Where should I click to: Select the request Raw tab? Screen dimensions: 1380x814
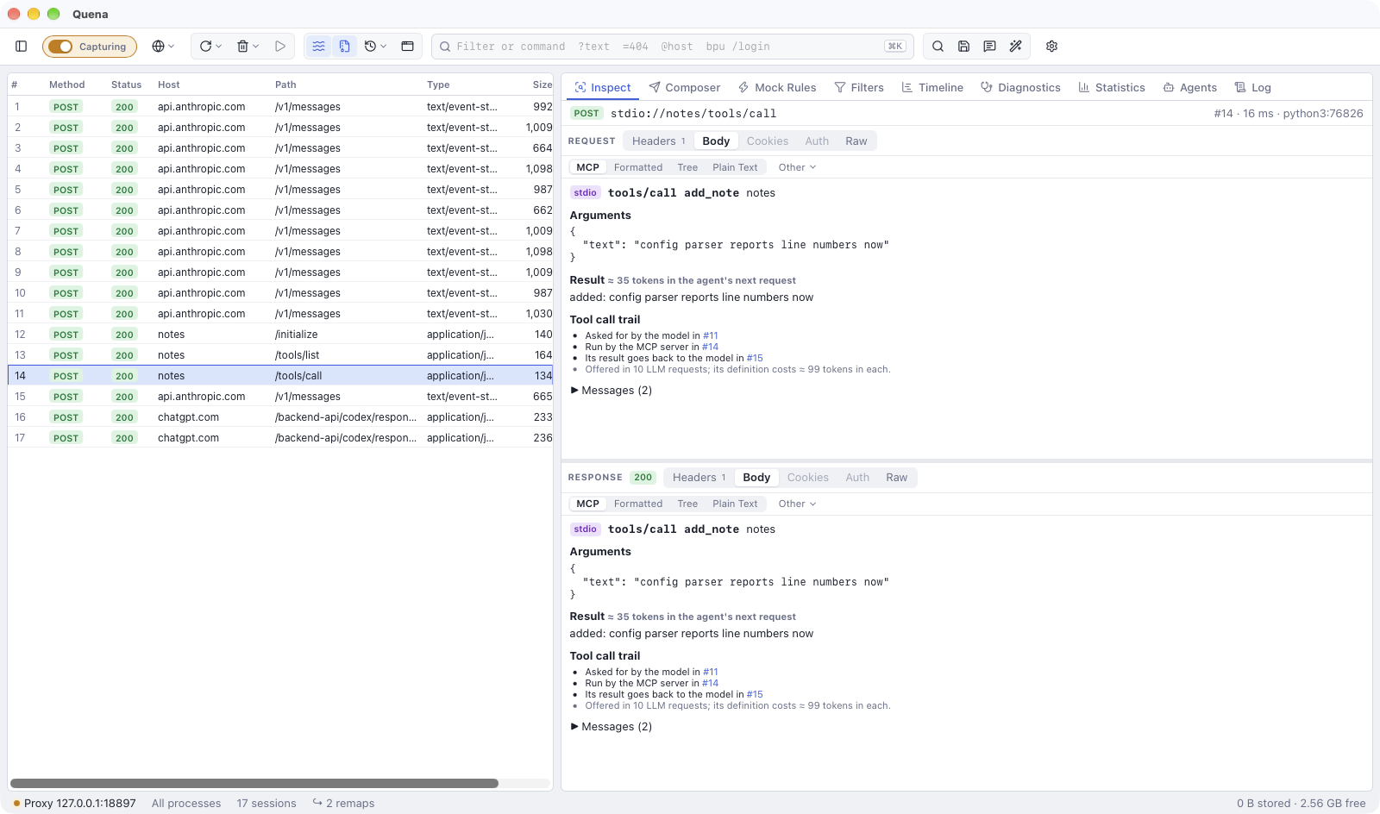click(856, 141)
